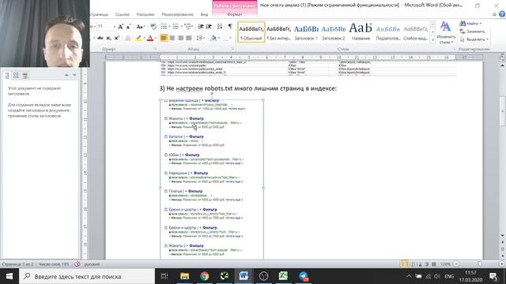Click the Заменить button
Image resolution: width=506 pixels, height=284 pixels.
pyautogui.click(x=472, y=32)
